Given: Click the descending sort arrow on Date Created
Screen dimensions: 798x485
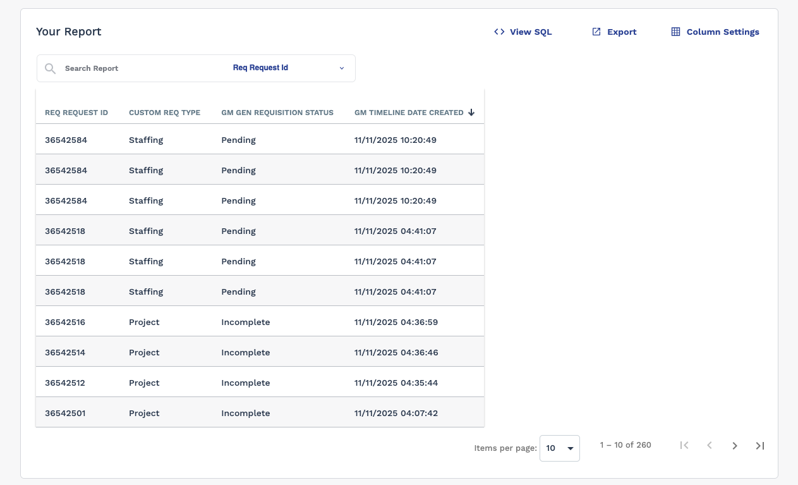Looking at the screenshot, I should coord(471,113).
